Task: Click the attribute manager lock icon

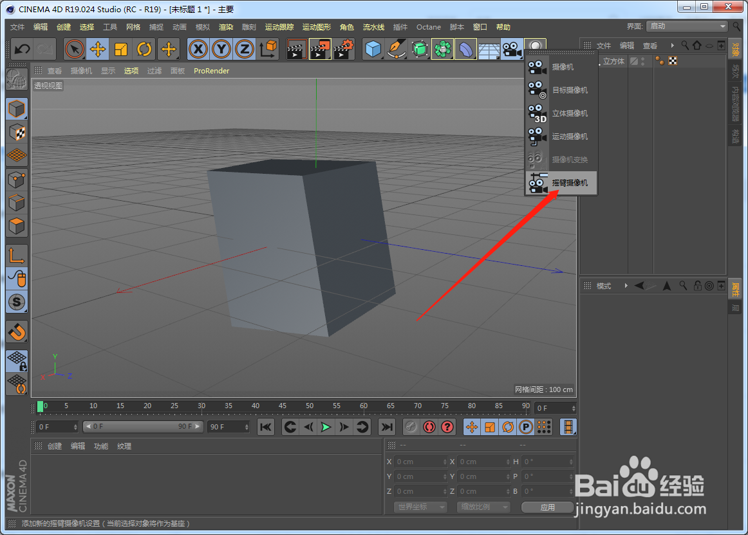Action: [697, 286]
